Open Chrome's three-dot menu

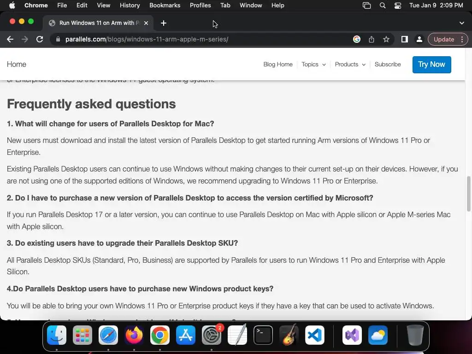point(462,39)
